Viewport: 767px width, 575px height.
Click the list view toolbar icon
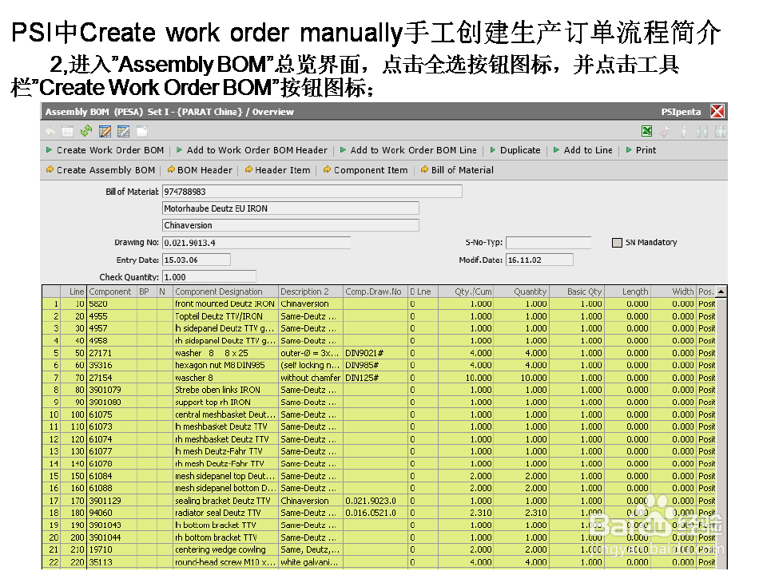coord(67,131)
